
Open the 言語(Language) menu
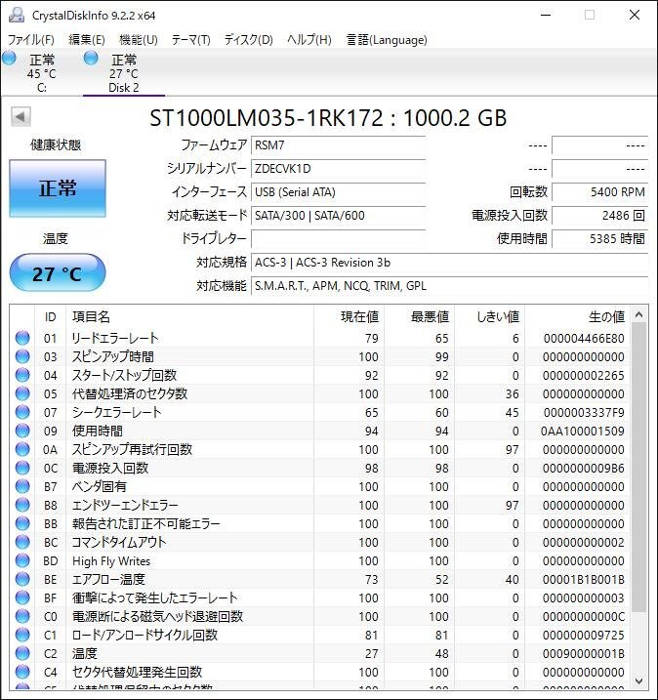387,40
